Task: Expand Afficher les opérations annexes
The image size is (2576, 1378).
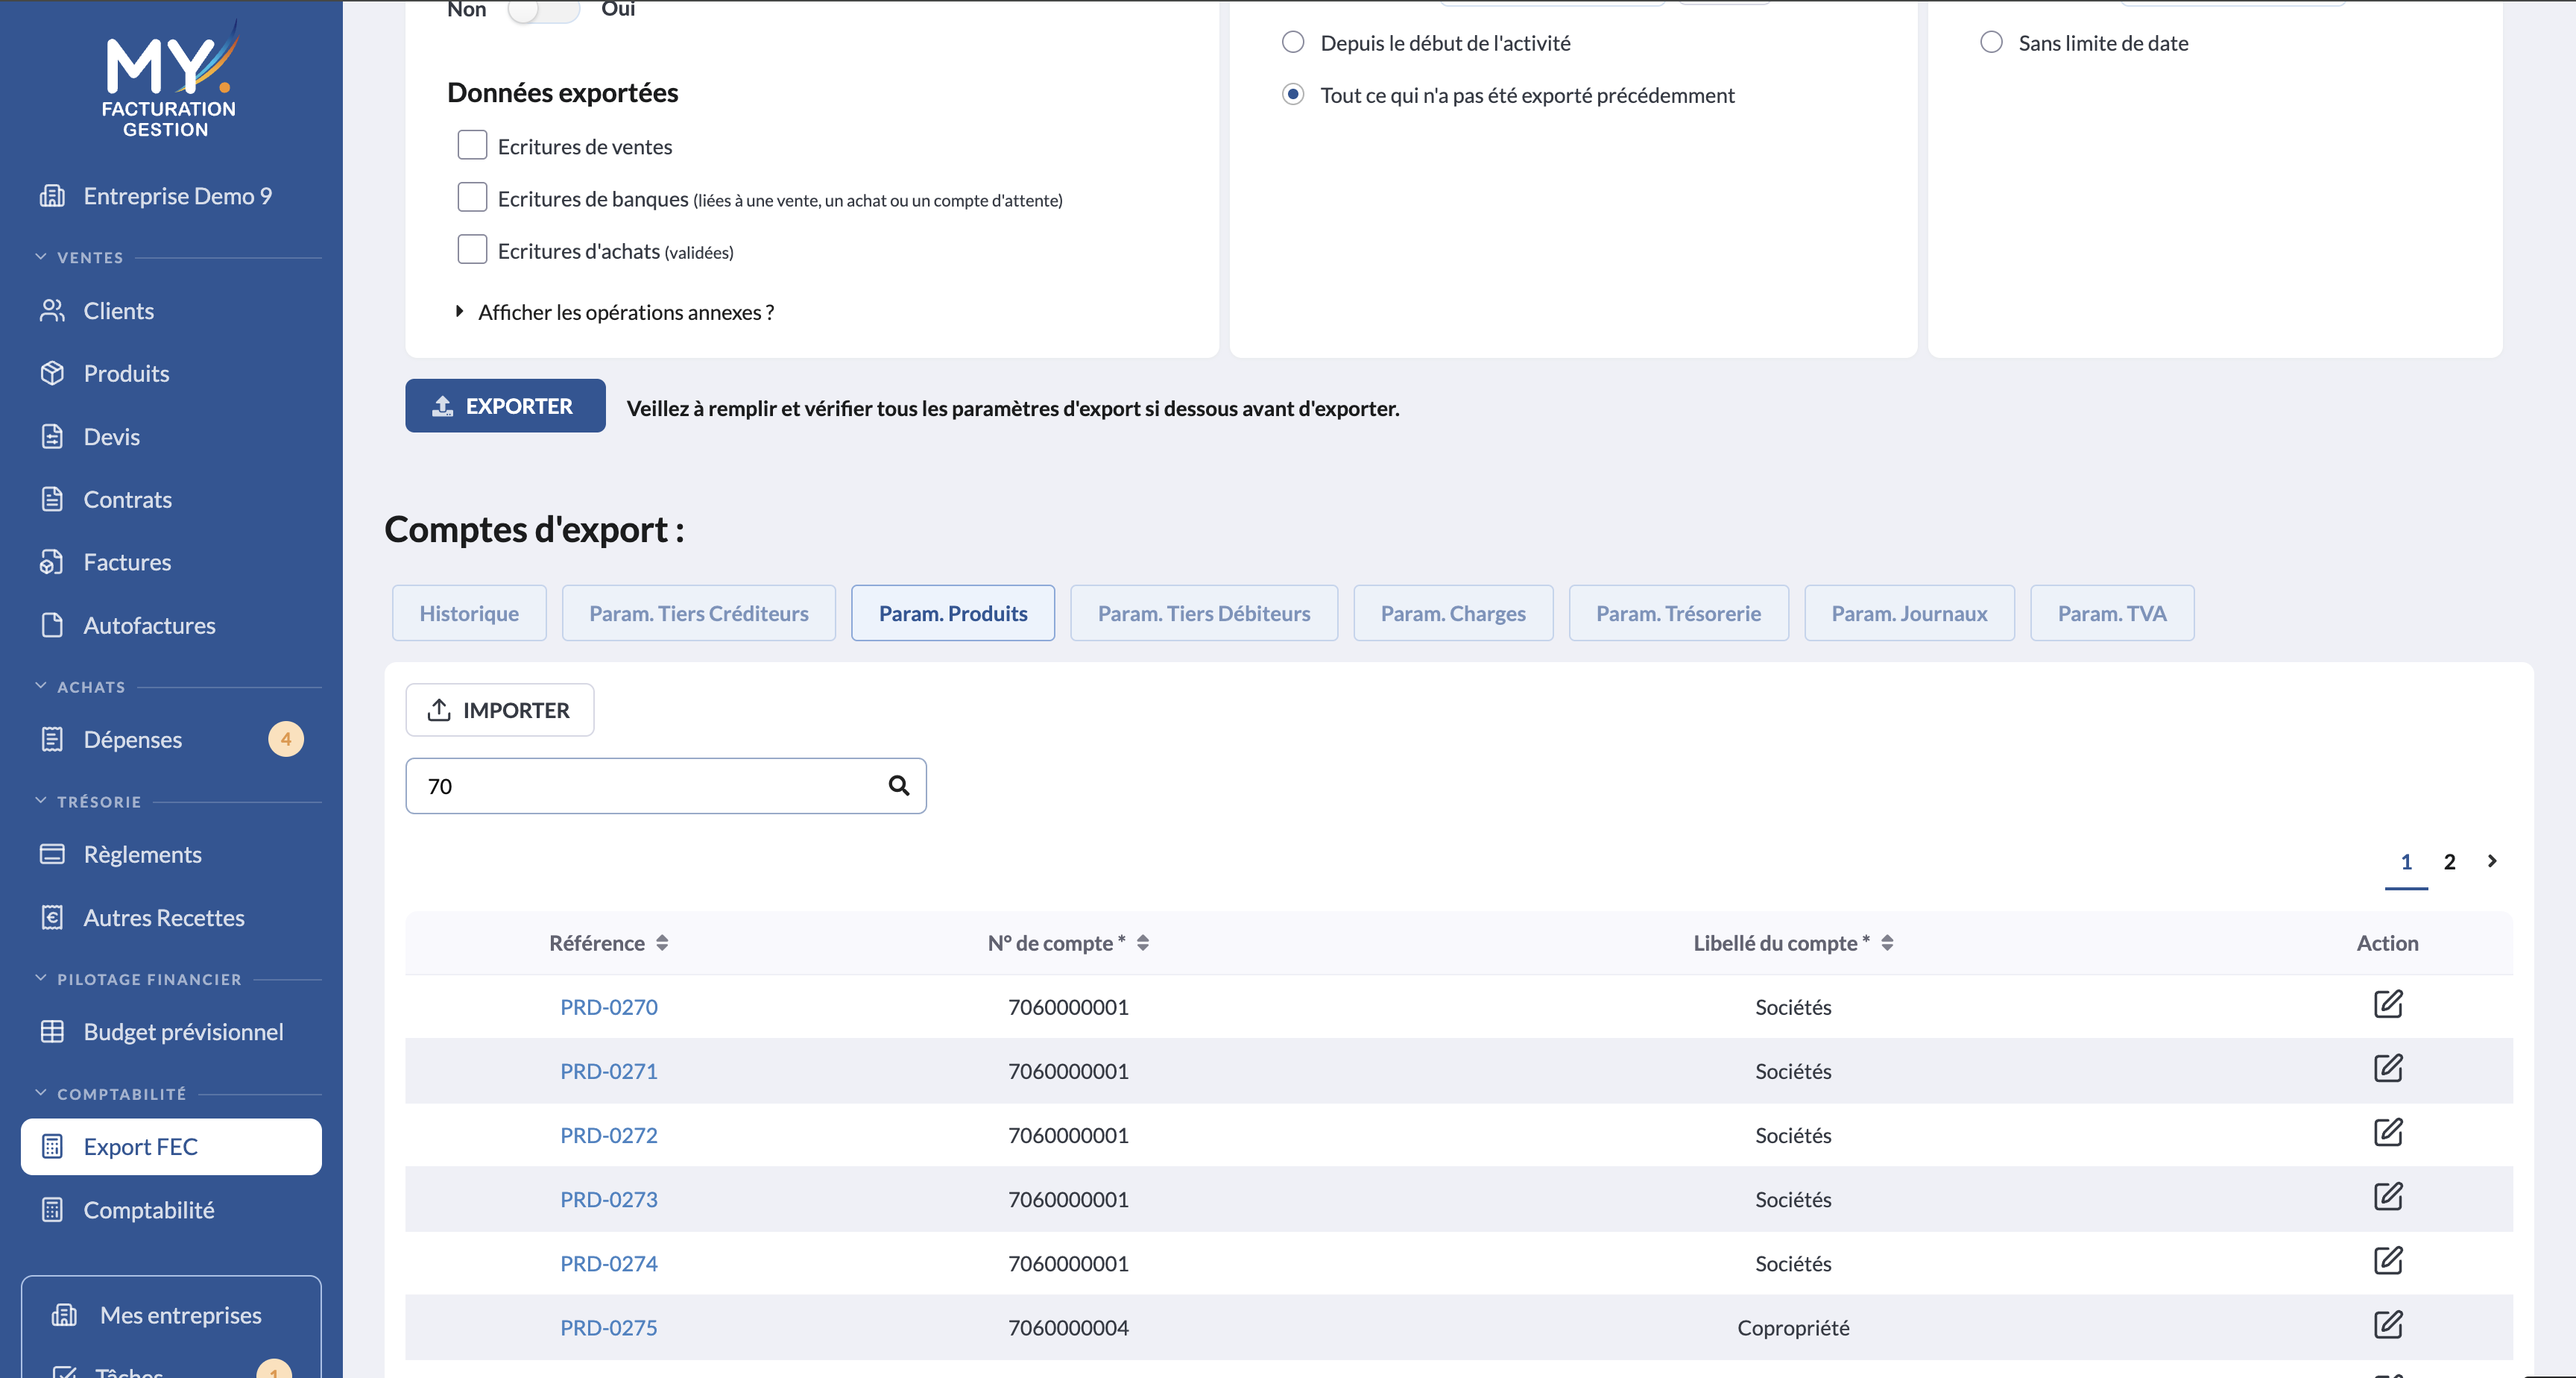Action: (616, 312)
